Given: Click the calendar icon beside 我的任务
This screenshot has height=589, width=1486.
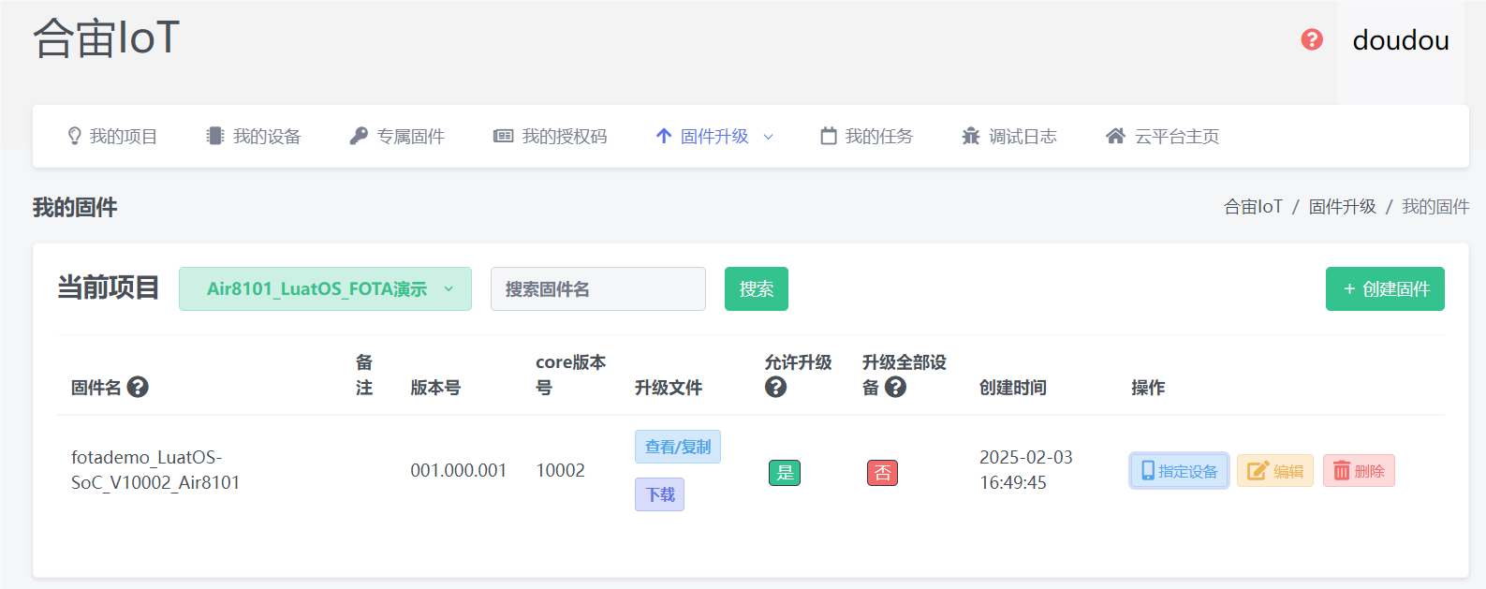Looking at the screenshot, I should 829,137.
